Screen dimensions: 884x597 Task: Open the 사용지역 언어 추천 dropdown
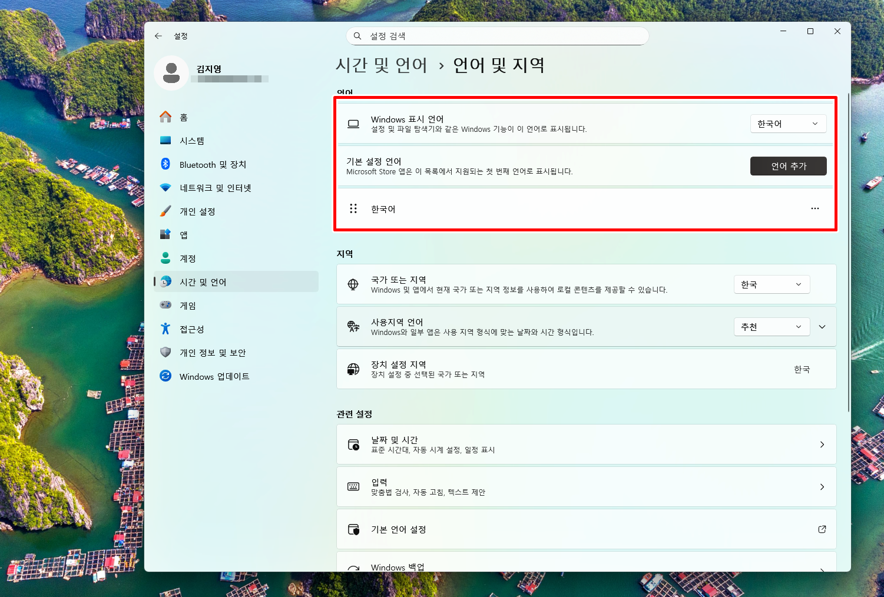pyautogui.click(x=772, y=327)
